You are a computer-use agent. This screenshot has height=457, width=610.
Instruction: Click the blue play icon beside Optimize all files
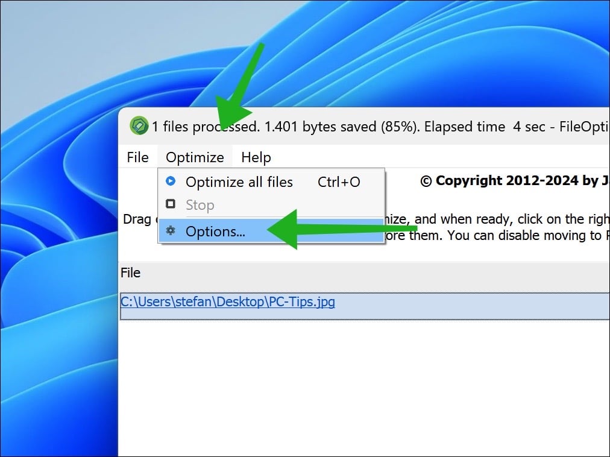point(171,181)
